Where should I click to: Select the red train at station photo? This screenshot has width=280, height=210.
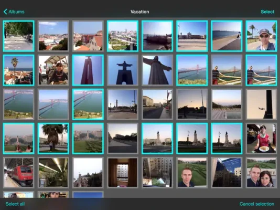[x=18, y=173]
